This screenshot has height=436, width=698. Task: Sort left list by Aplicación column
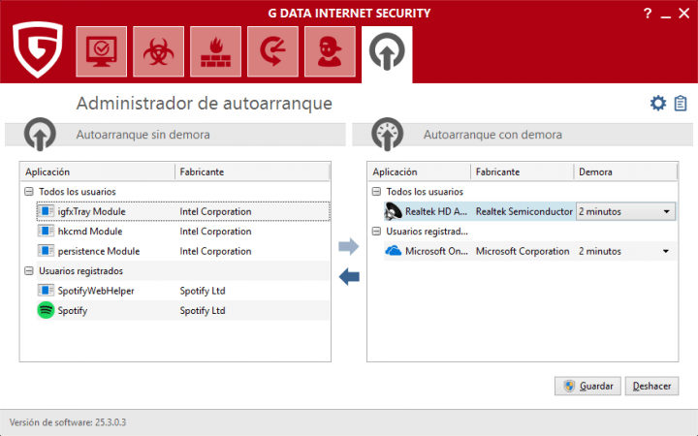[98, 171]
